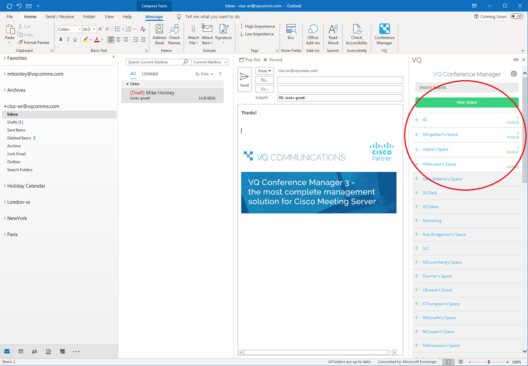Viewport: 528px width, 366px height.
Task: Collapse the Older message group
Action: pyautogui.click(x=127, y=84)
